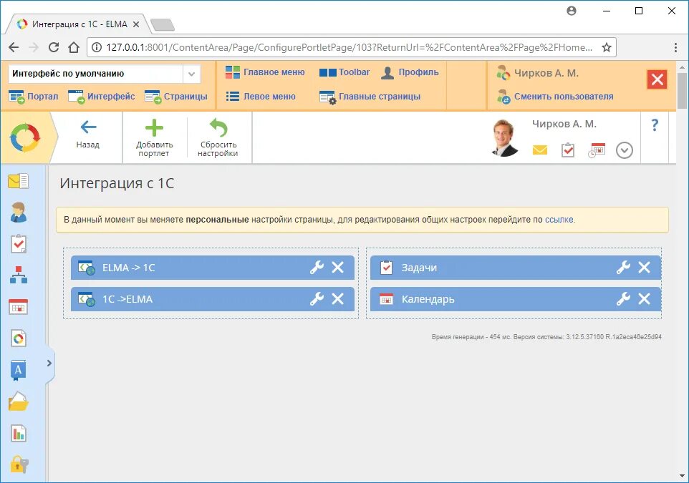Open Страницы settings

(175, 97)
